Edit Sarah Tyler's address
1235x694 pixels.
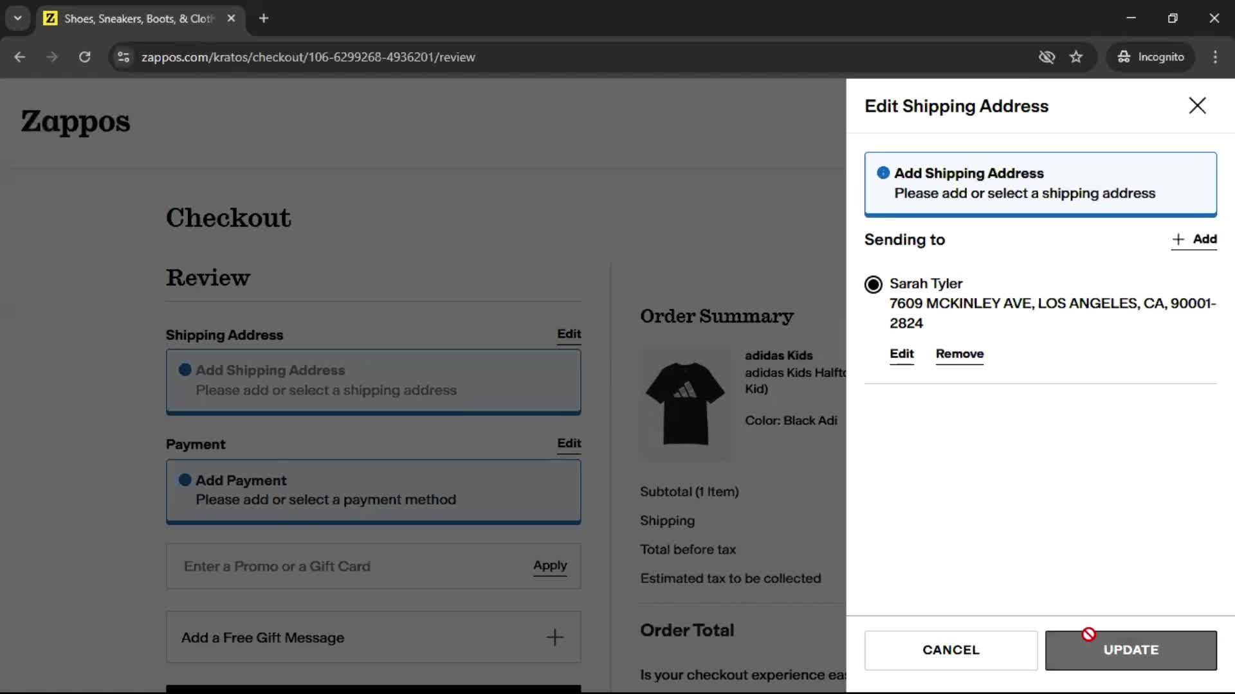pyautogui.click(x=901, y=353)
